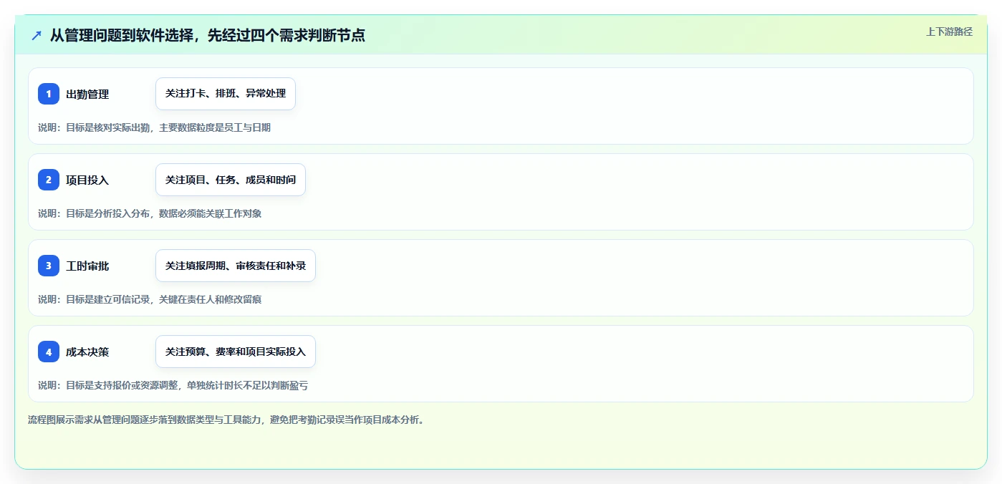1002x484 pixels.
Task: Click the note 说明：目标是建立可信记录
Action: (150, 299)
